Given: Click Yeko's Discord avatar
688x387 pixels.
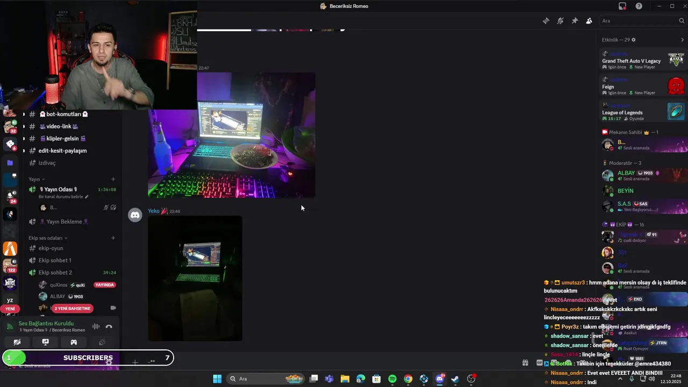Looking at the screenshot, I should click(135, 215).
